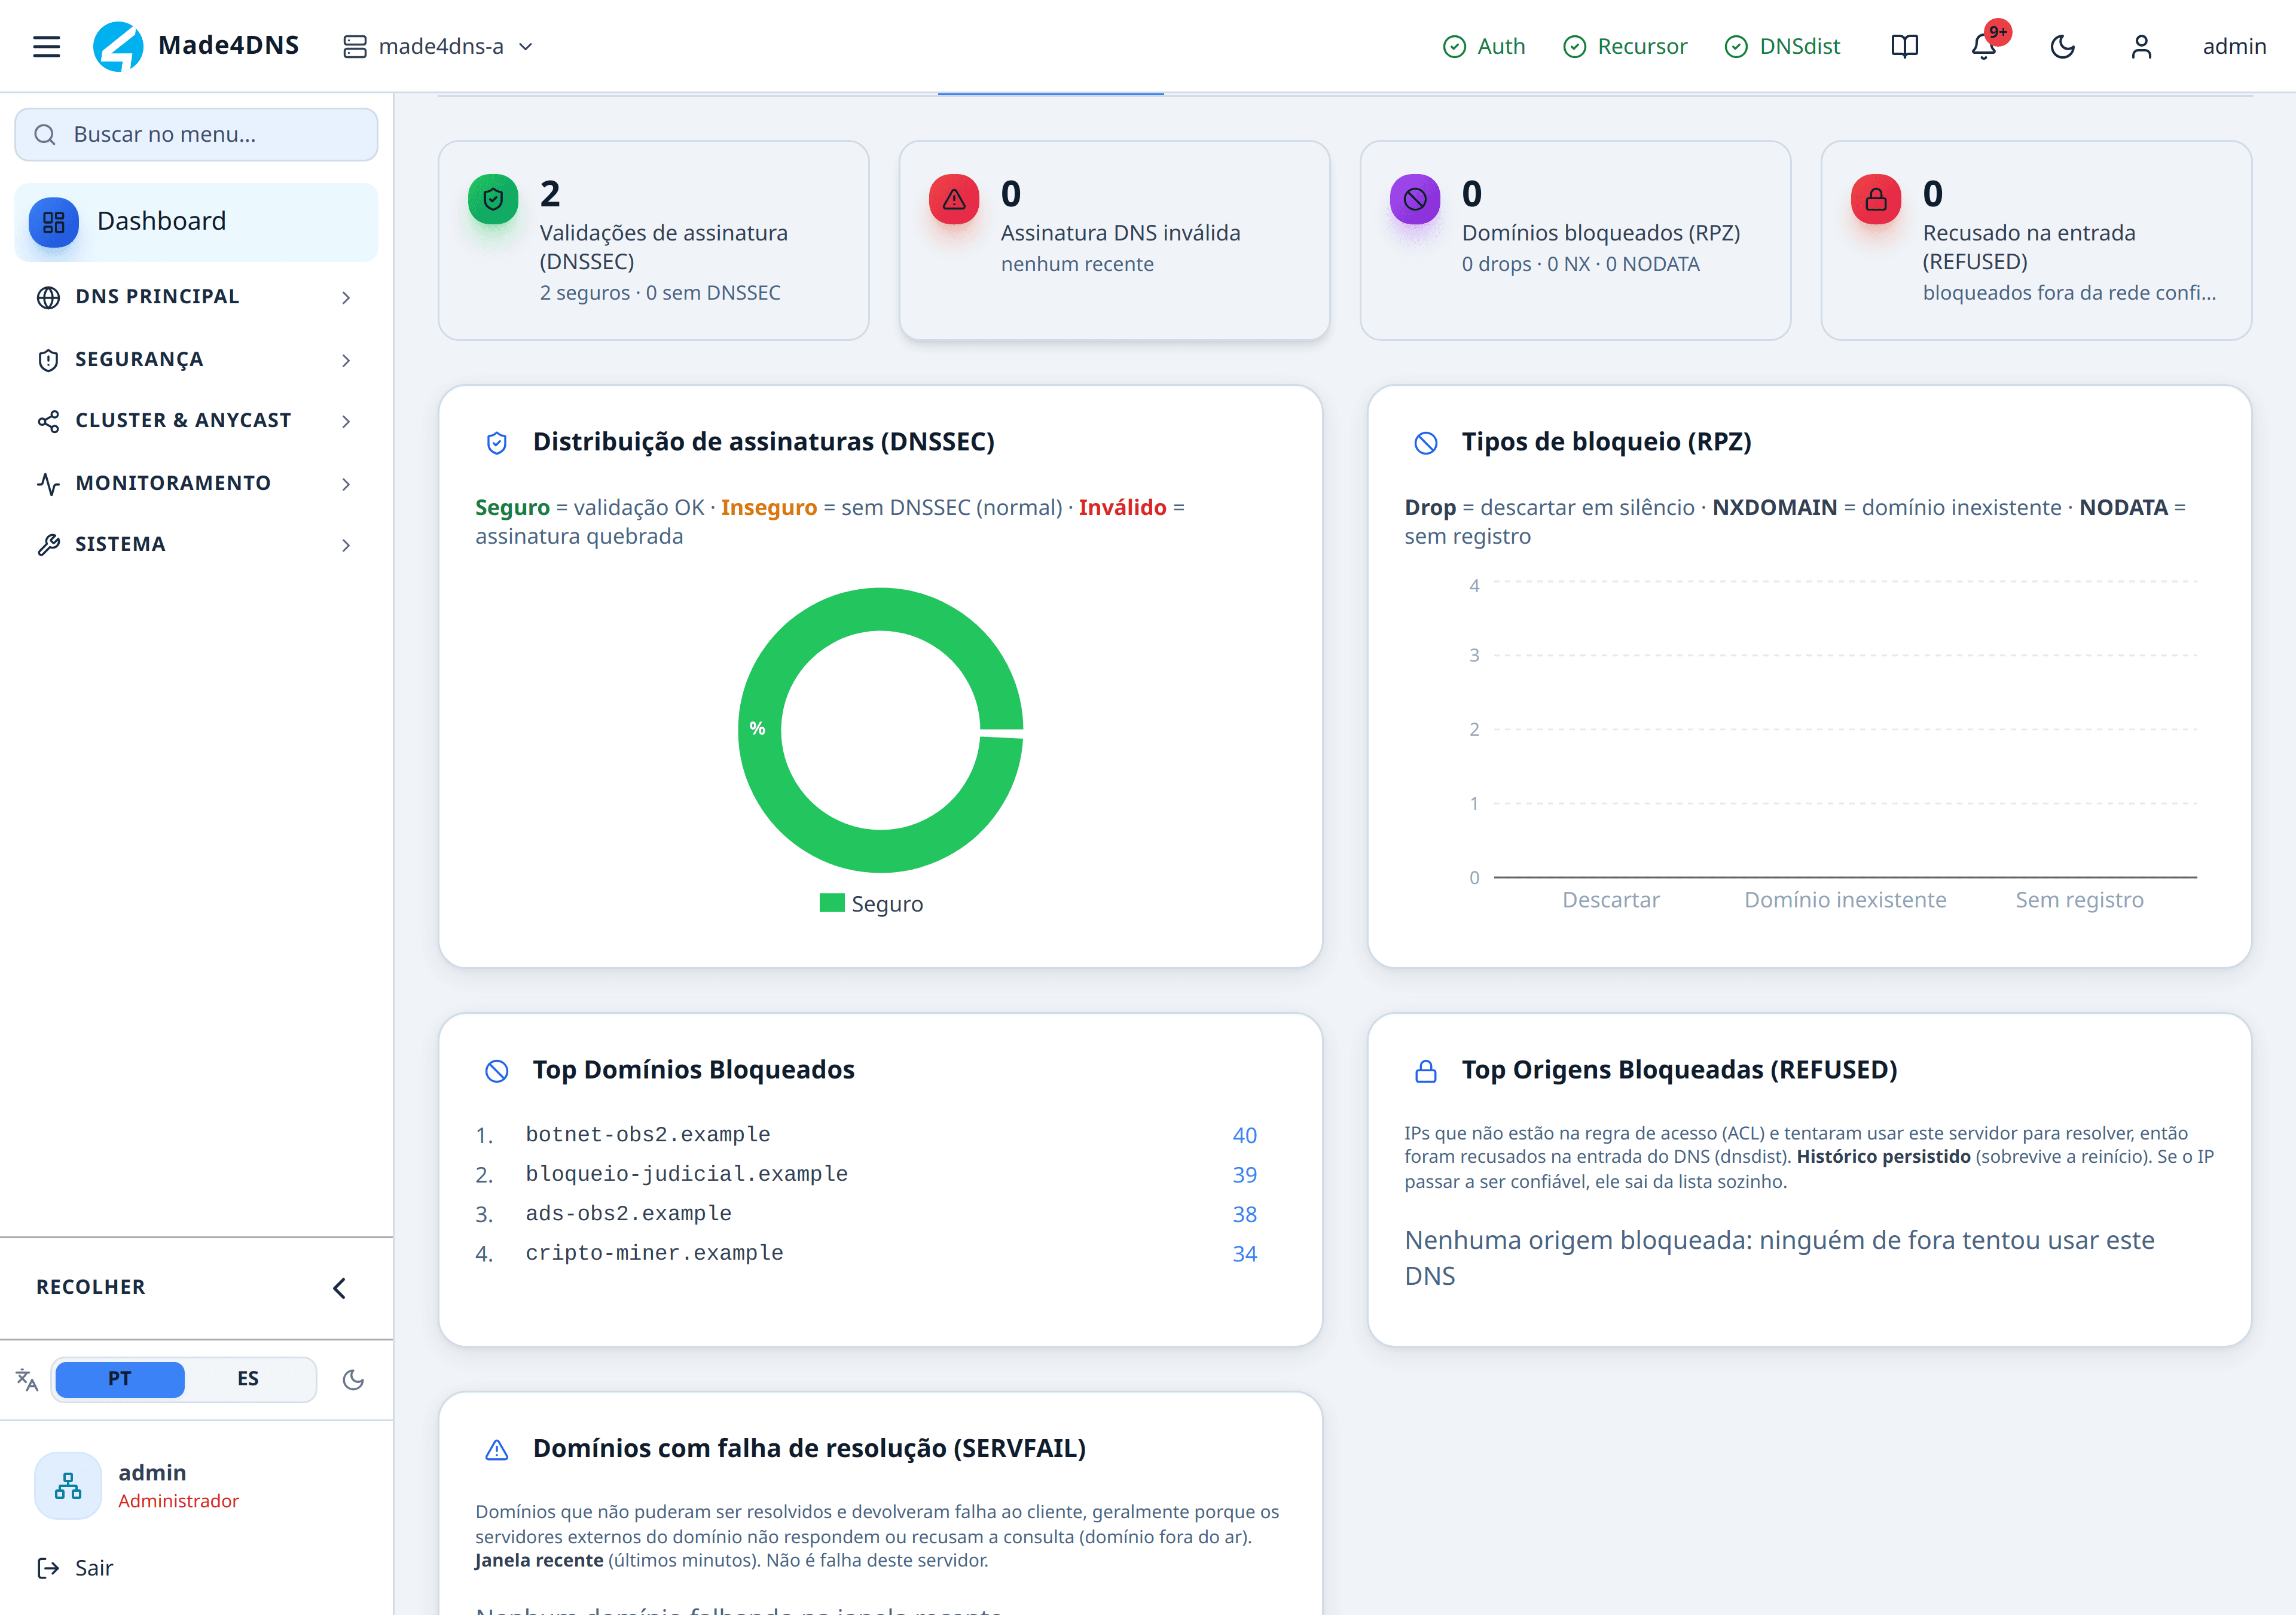Open SEGURANÇA menu section

[x=196, y=360]
